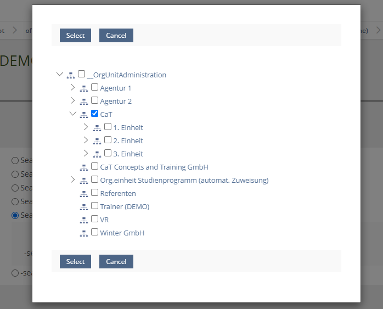Click the root __OrgUnitAdministration hierarchy icon
The height and width of the screenshot is (309, 383).
(71, 75)
